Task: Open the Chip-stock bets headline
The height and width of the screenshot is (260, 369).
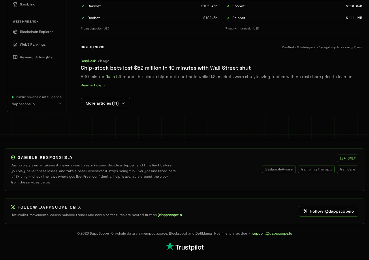Action: click(x=166, y=68)
